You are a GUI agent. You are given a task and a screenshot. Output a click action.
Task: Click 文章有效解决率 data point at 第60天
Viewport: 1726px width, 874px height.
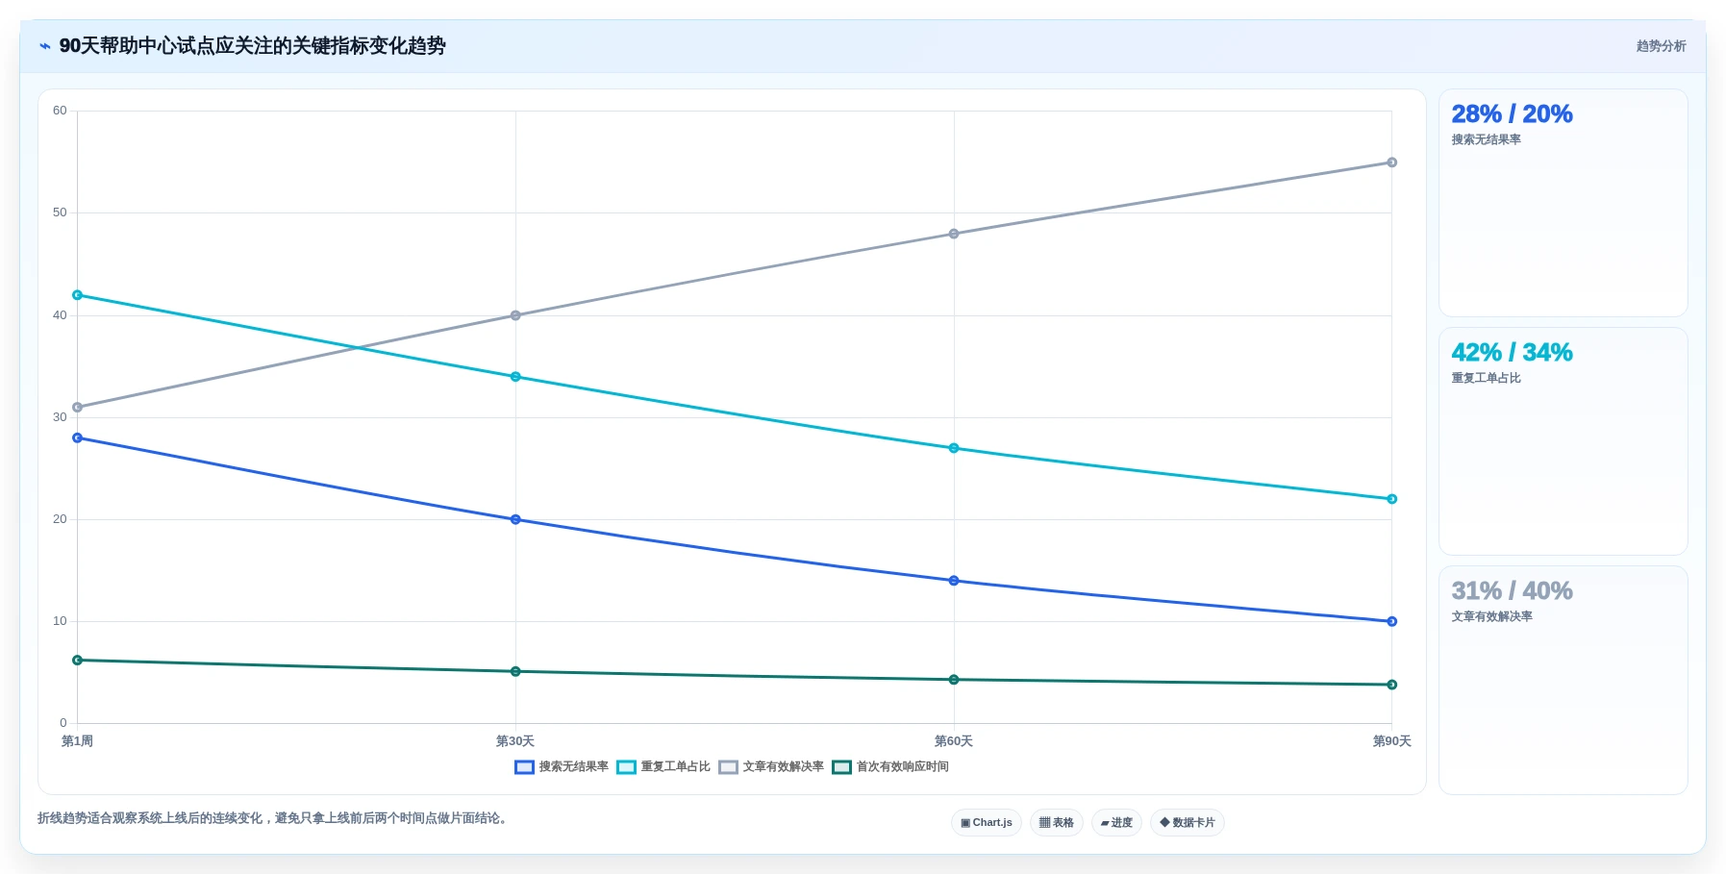[954, 234]
